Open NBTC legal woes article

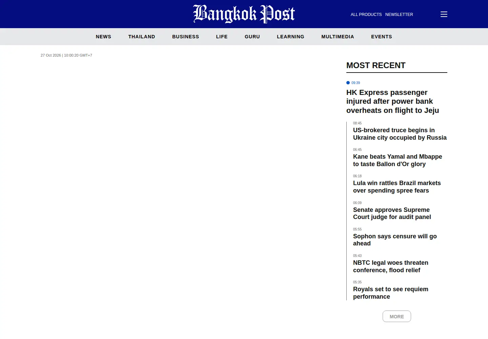click(x=391, y=266)
